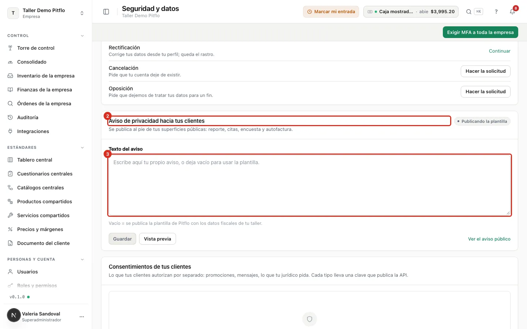The height and width of the screenshot is (329, 527).
Task: Click the Guardar button
Action: [122, 239]
